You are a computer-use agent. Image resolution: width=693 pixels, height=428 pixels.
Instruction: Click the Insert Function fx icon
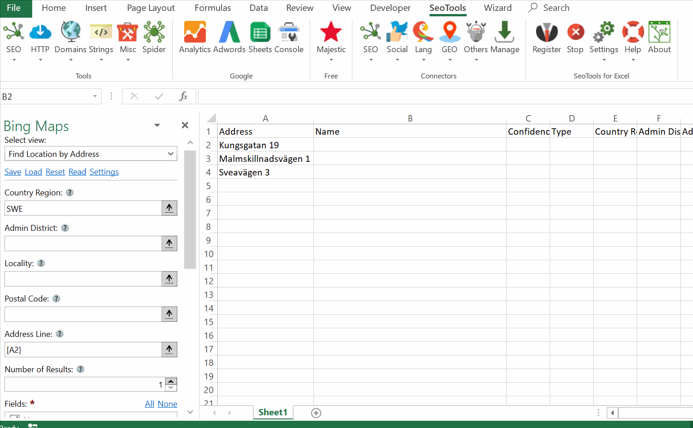pyautogui.click(x=184, y=96)
